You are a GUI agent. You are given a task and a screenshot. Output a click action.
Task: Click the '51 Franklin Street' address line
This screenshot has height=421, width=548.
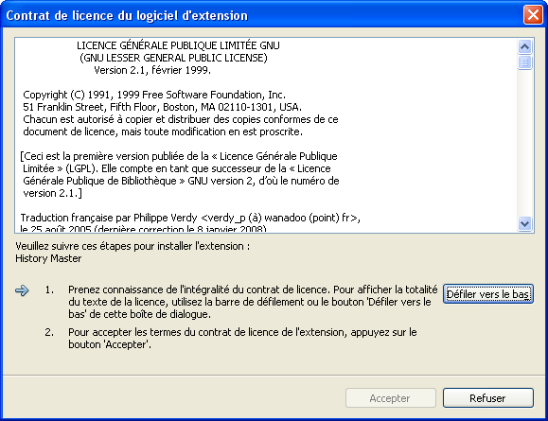pos(162,107)
